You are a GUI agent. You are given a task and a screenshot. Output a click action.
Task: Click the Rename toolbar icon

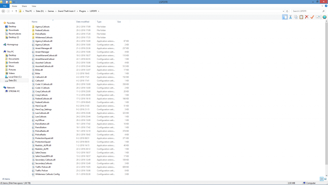(x=318, y=17)
